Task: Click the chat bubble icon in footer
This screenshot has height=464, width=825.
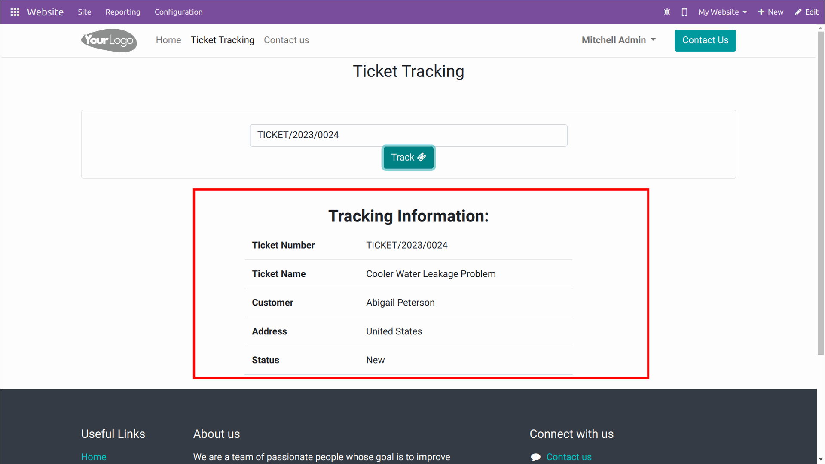Action: pyautogui.click(x=535, y=457)
